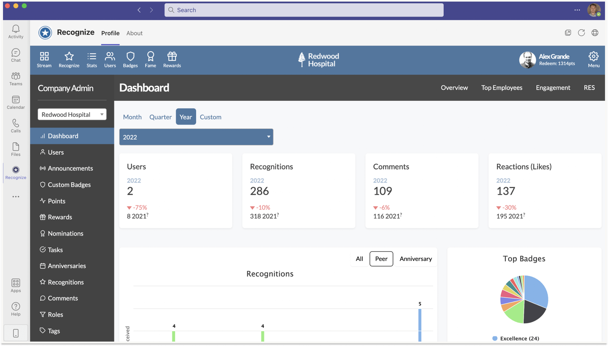Switch to the Profile tab
The height and width of the screenshot is (346, 608).
[110, 33]
